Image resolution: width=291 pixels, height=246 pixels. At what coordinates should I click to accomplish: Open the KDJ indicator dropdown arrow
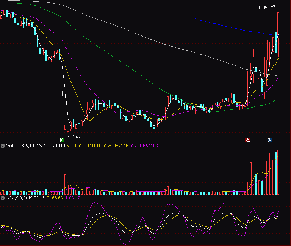(x=3, y=198)
